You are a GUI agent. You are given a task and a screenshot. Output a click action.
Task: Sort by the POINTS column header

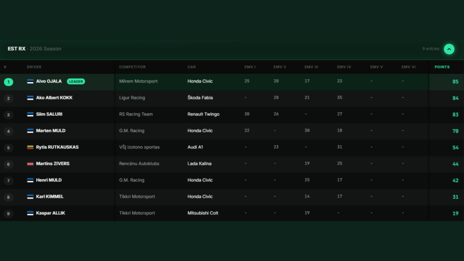click(x=442, y=67)
